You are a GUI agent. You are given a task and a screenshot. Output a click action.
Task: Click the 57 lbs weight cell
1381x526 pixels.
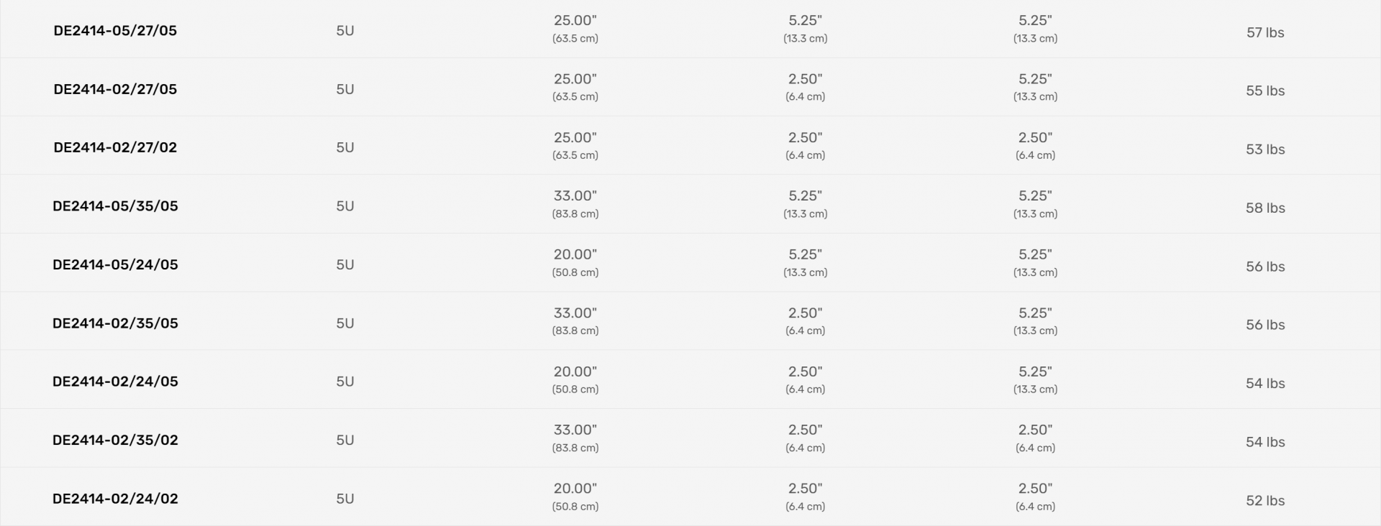[x=1264, y=32]
